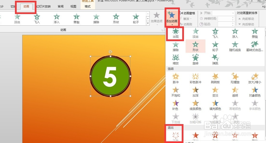Apply 旋转 swivel entrance effect
This screenshot has width=266, height=143.
pos(196,59)
